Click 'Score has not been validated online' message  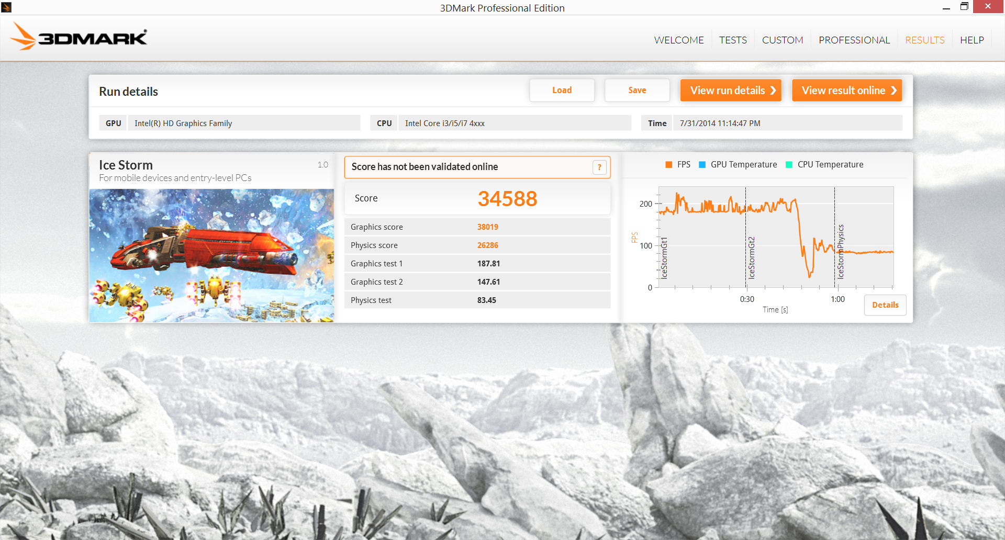pos(425,167)
